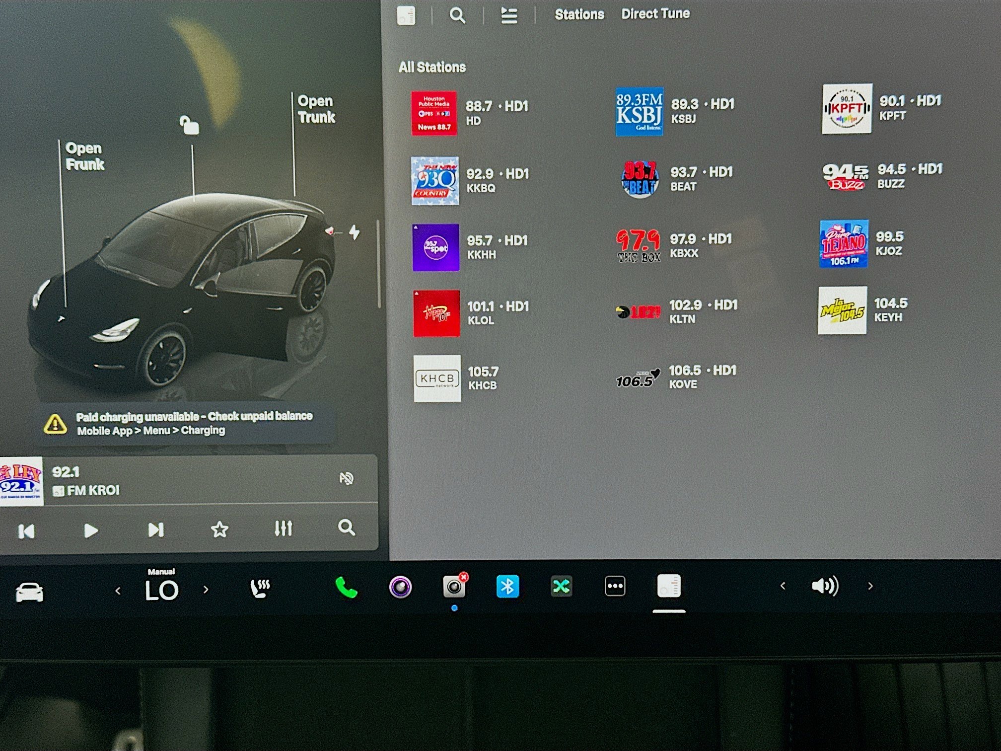This screenshot has width=1001, height=751.
Task: Click the All Stations heading
Action: 432,67
